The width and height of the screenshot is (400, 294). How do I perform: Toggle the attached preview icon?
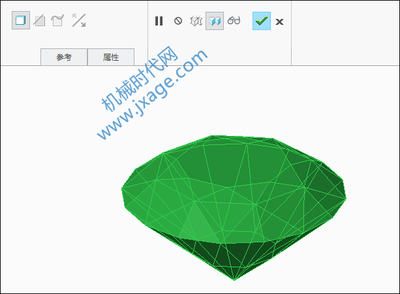click(215, 21)
